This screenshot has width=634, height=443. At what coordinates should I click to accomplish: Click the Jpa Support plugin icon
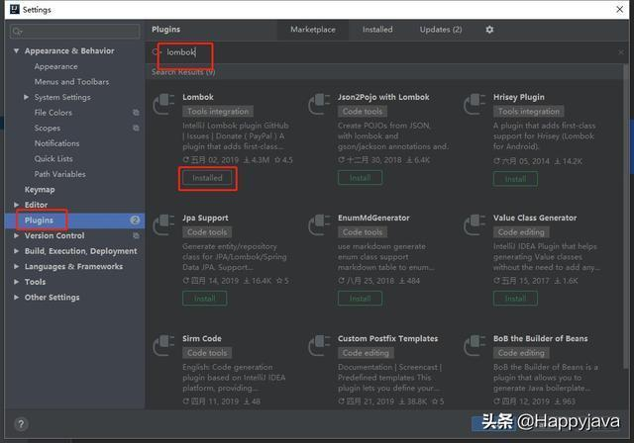(x=163, y=224)
